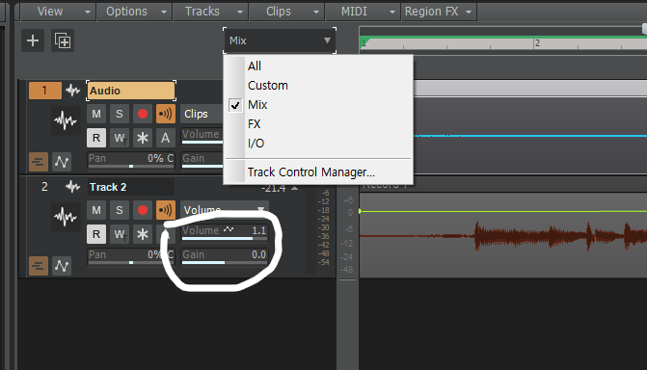This screenshot has height=370, width=647.
Task: Select FX in the control list
Action: pos(318,123)
